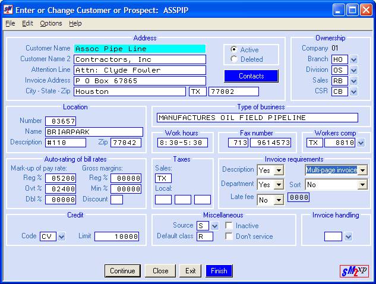Click the Zip field 77002

234,91
